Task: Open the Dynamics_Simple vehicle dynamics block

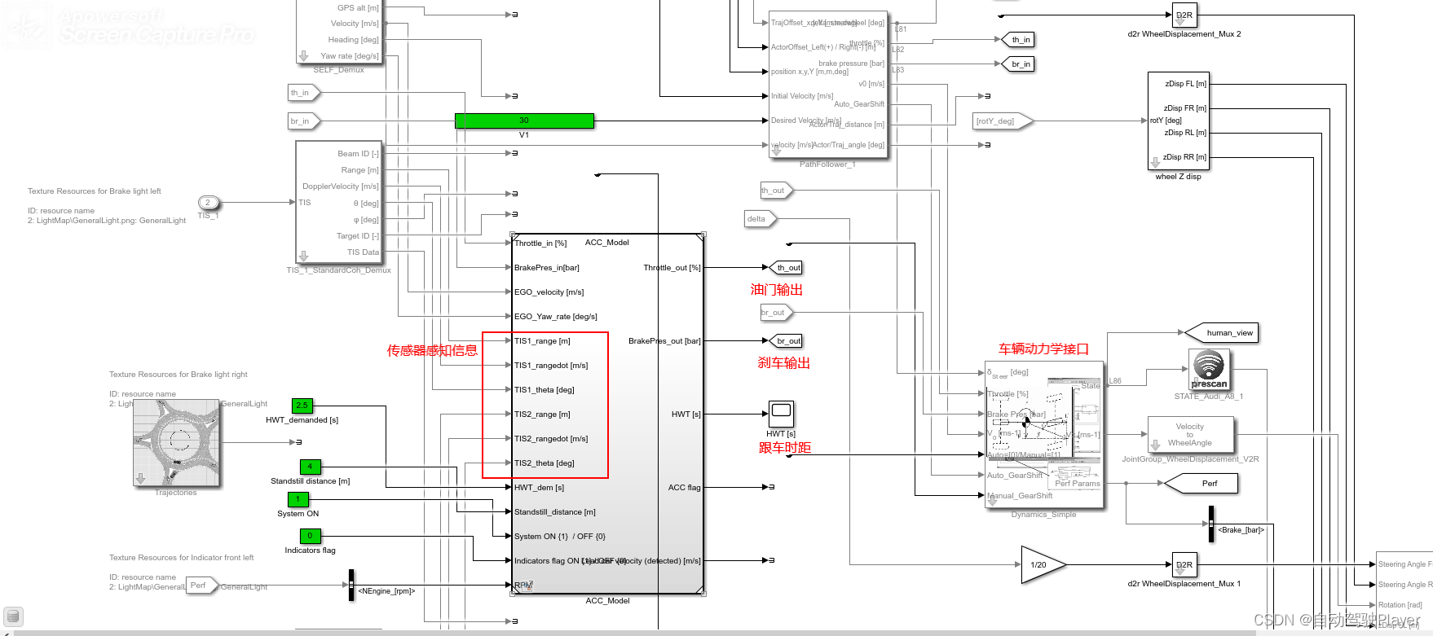Action: click(x=1044, y=435)
